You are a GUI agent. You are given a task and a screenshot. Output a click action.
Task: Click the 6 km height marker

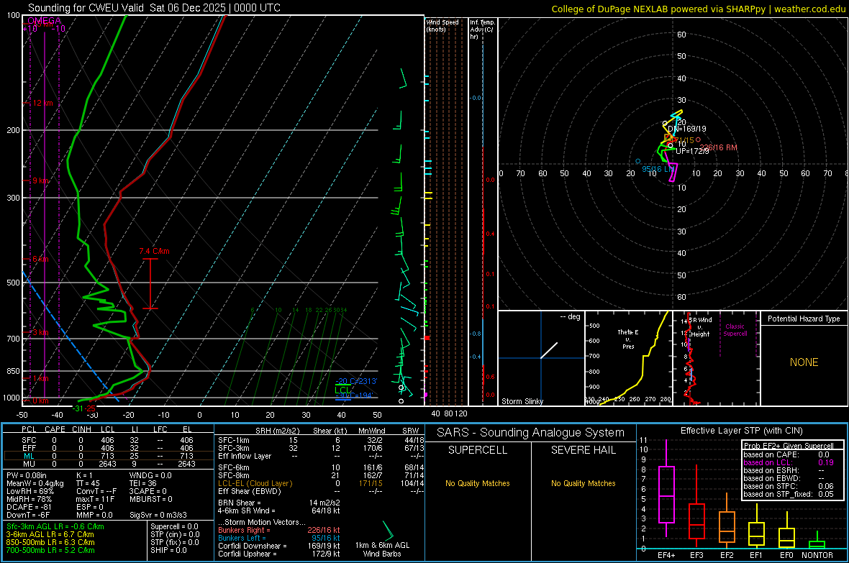40,259
